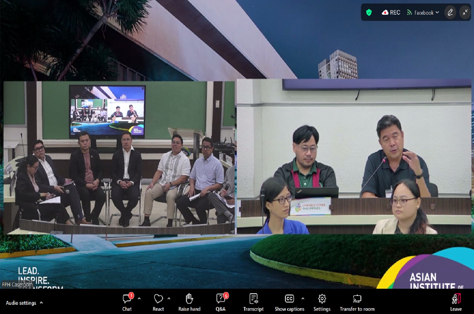Viewport: 474px width, 314px height.
Task: Open the Chat panel
Action: point(127,302)
